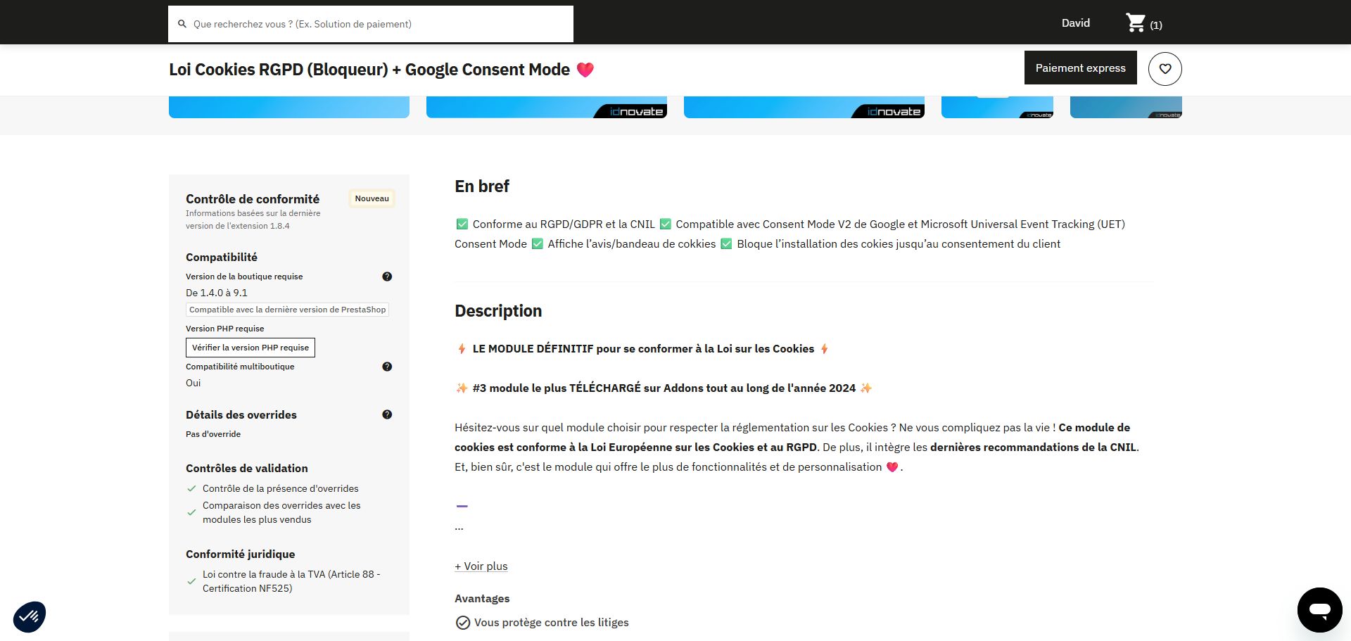Click the Contrôle de conformité heading
Viewport: 1351px width, 641px height.
253,199
